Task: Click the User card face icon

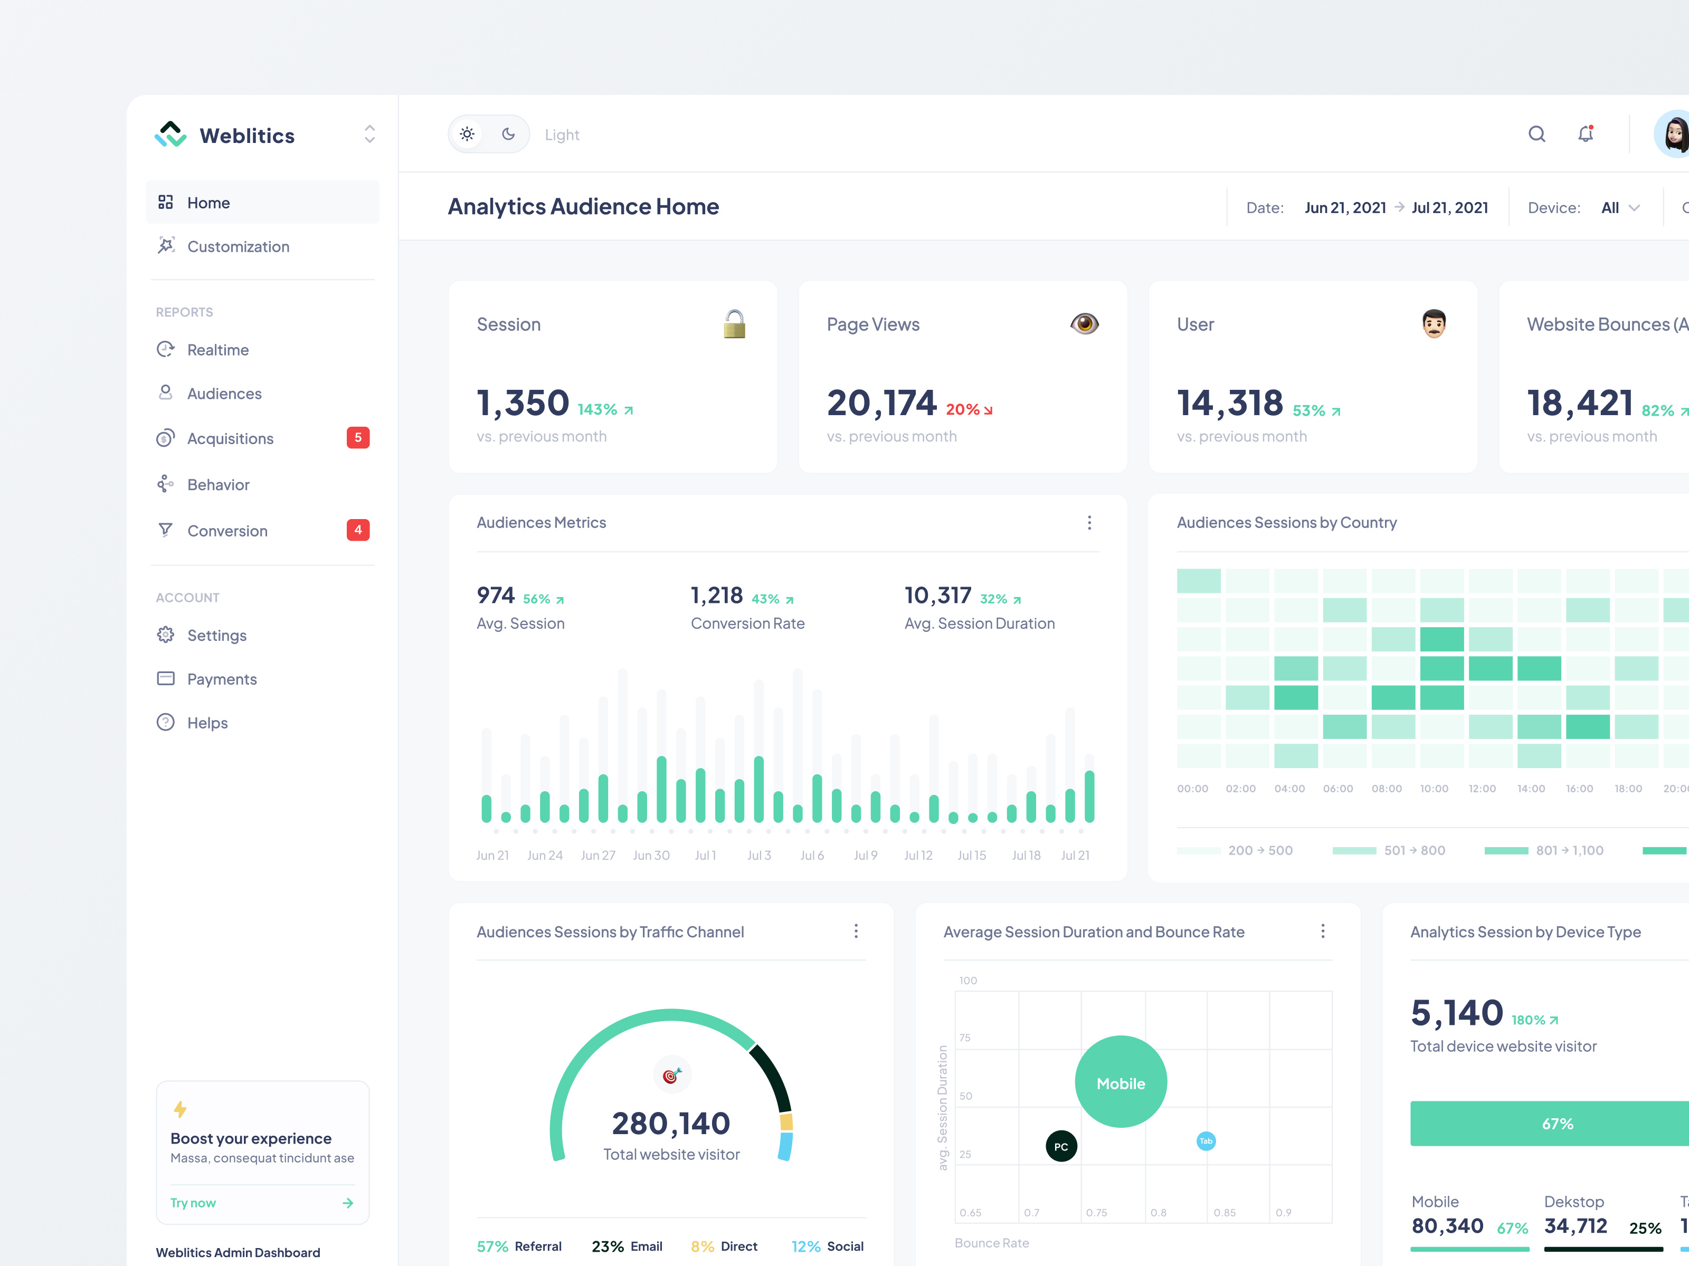Action: click(1434, 323)
